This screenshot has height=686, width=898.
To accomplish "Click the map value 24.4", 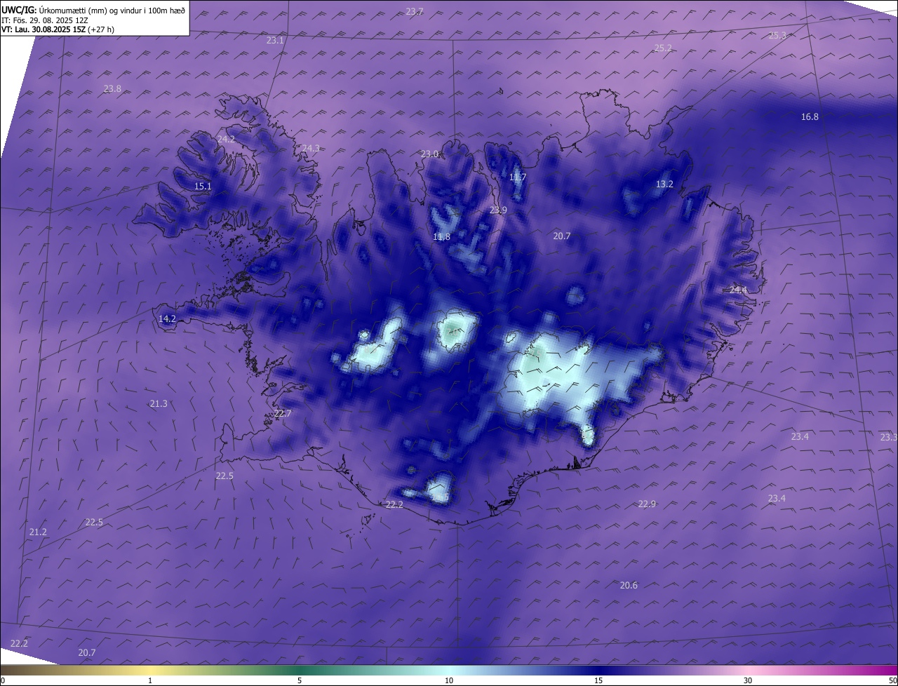I will pyautogui.click(x=738, y=290).
